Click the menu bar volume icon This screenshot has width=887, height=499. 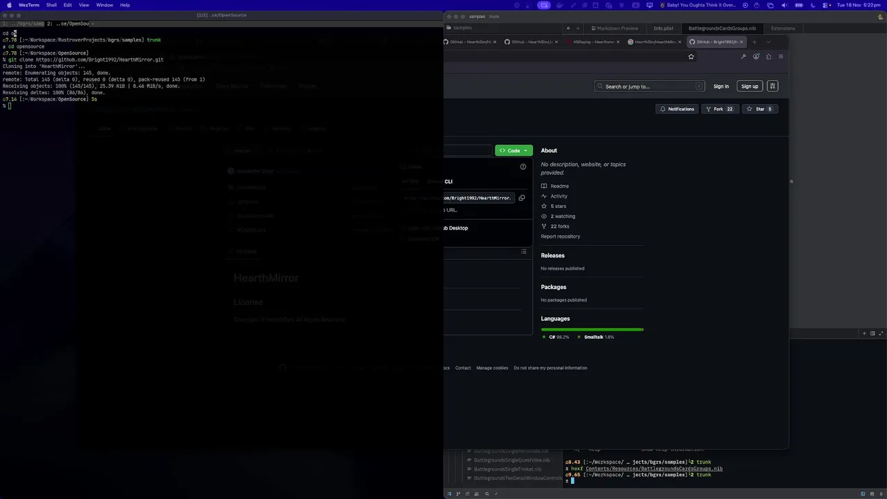(x=784, y=5)
